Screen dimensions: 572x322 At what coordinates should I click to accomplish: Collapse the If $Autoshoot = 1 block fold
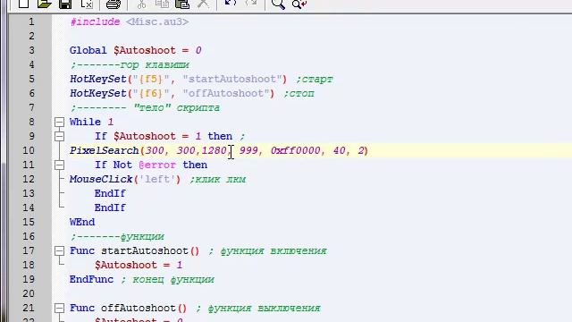(x=60, y=136)
